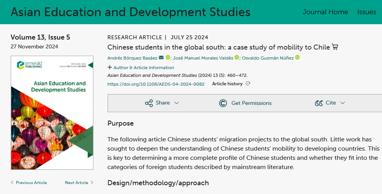Screen dimensions: 382x194
Task: Click the shopping cart icon beside article title
Action: (x=335, y=47)
